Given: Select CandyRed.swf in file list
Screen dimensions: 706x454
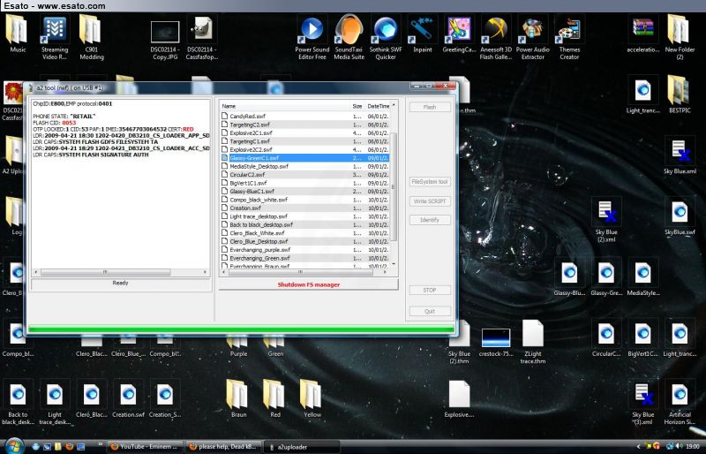Looking at the screenshot, I should coord(304,116).
